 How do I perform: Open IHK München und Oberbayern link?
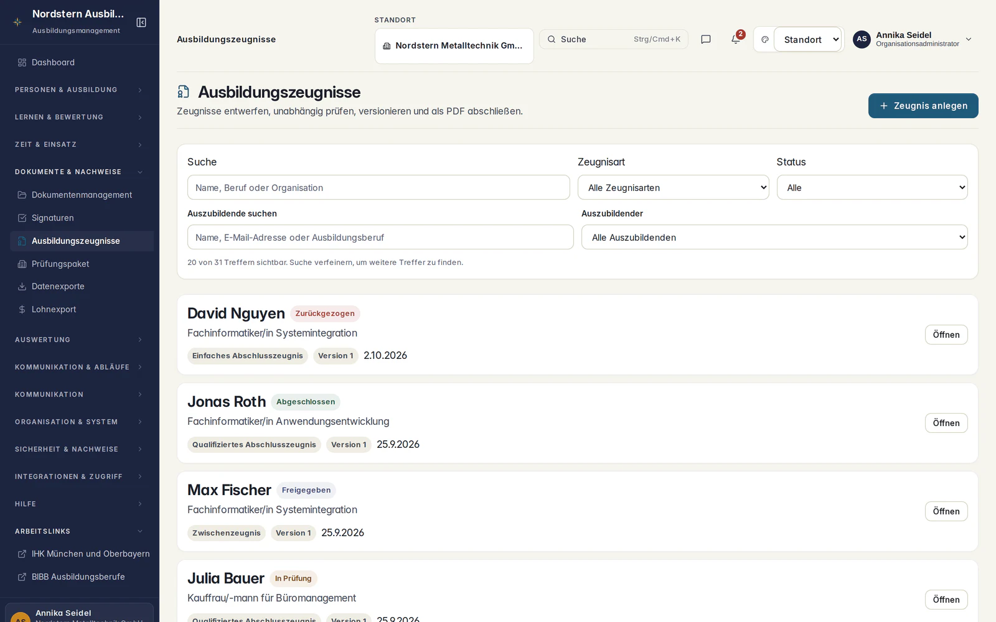(82, 554)
